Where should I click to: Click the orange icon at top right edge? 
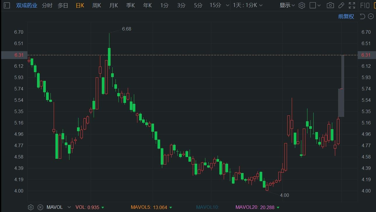(375, 5)
